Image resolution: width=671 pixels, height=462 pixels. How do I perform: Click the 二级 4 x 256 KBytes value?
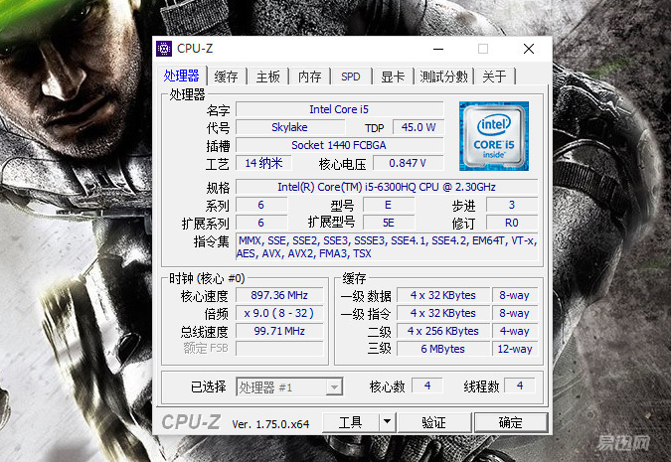443,332
